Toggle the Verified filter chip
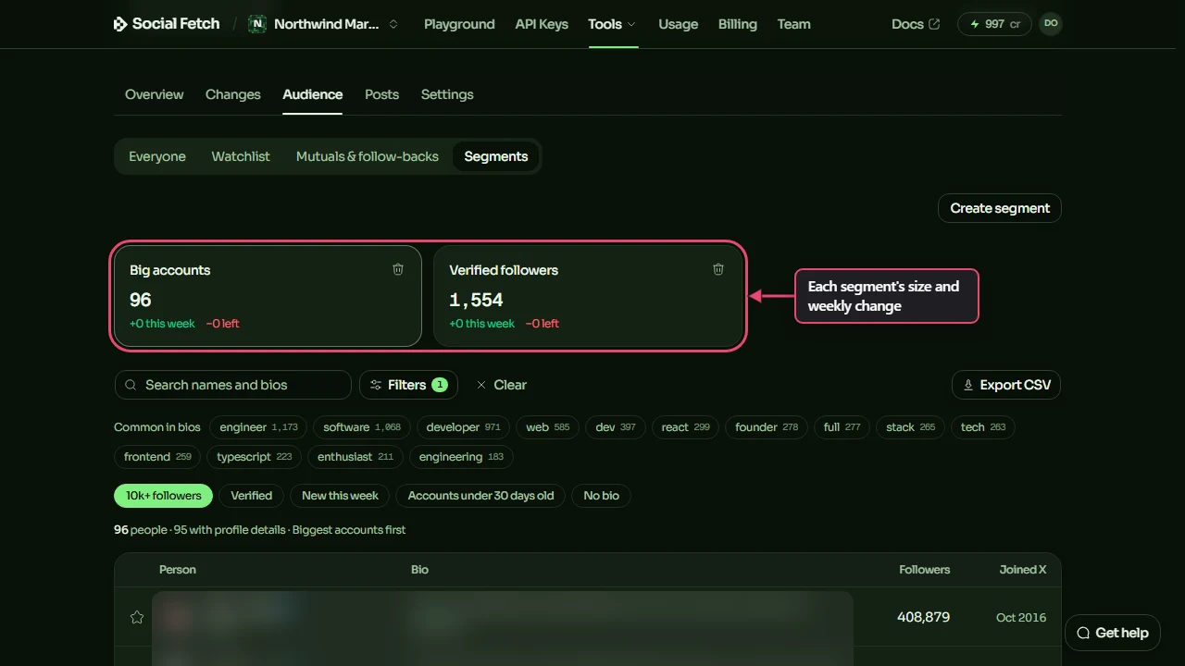Screen dimensions: 1185x666 252,496
